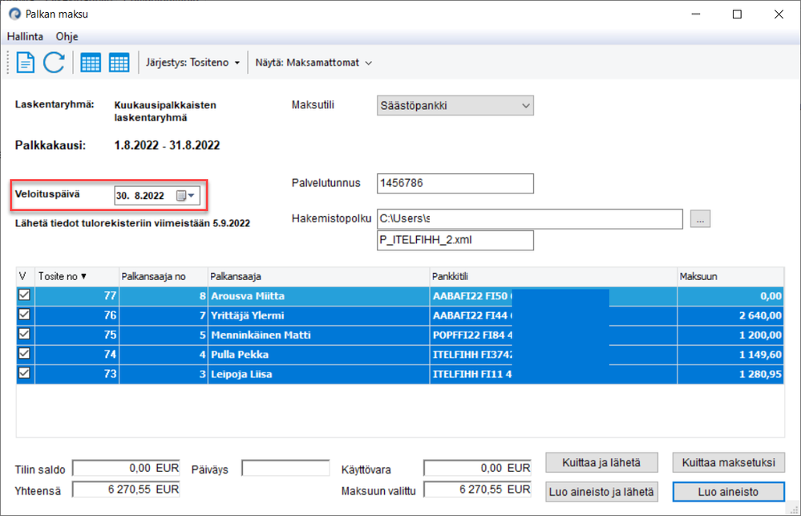Open the Maksutili Säästöpankki combo box

[455, 105]
